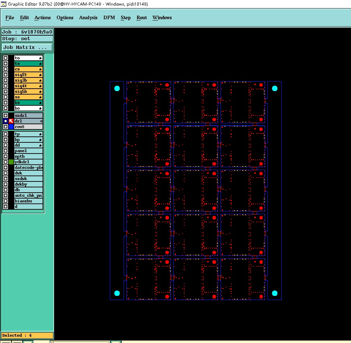
Task: Open the Options menu
Action: [65, 18]
